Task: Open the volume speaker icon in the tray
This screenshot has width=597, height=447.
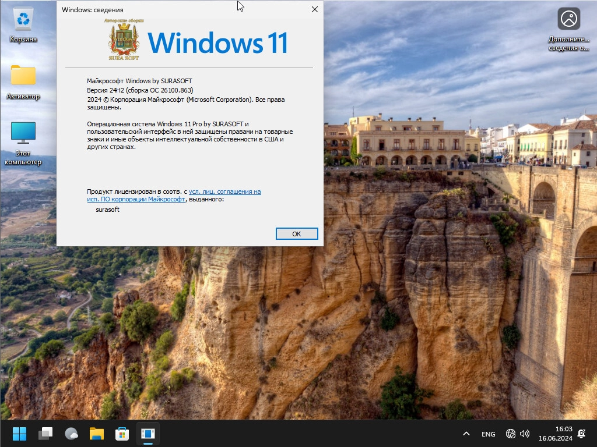Action: click(525, 434)
